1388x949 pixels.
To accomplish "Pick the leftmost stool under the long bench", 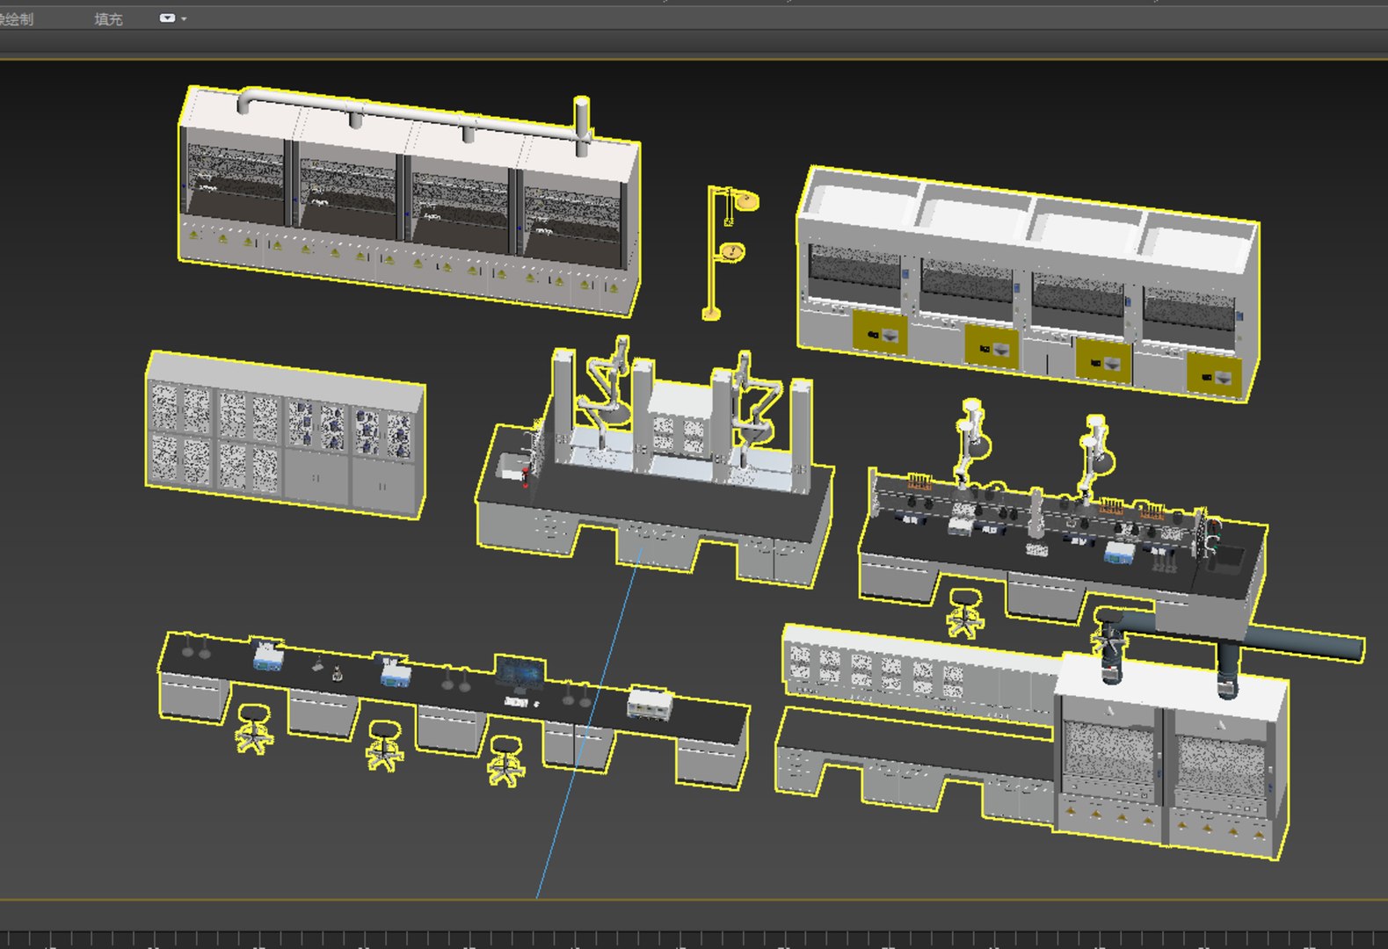I will tap(254, 728).
